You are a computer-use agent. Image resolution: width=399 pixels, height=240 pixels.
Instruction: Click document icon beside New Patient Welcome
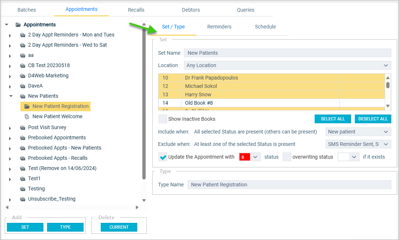tap(27, 116)
